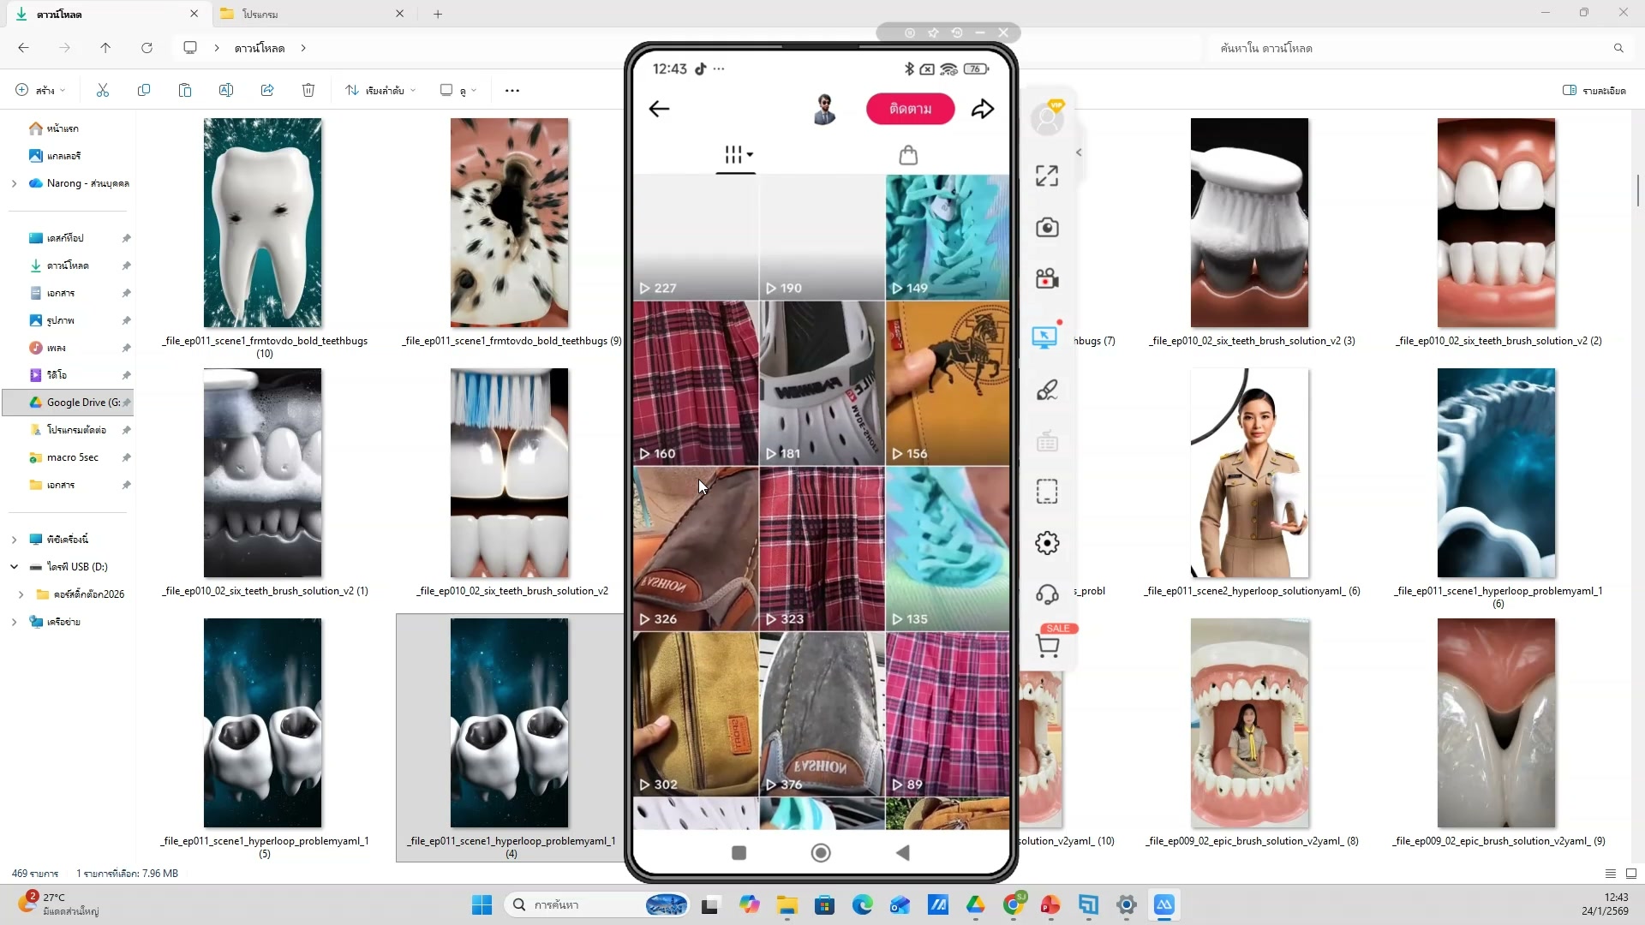This screenshot has width=1645, height=925.
Task: Open the ดู view options dropdown
Action: 458,90
